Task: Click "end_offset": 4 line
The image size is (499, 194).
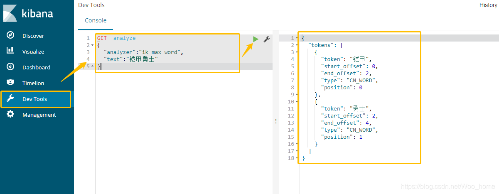Action: (346, 123)
